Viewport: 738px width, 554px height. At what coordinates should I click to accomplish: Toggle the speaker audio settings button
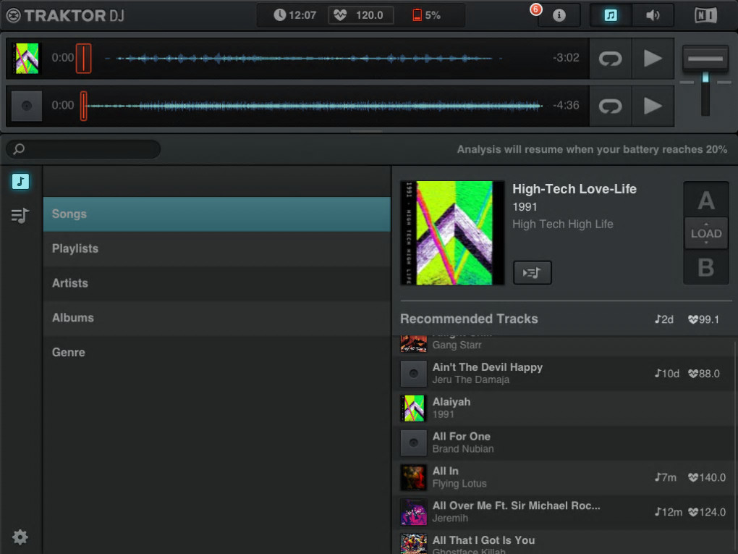(x=653, y=15)
